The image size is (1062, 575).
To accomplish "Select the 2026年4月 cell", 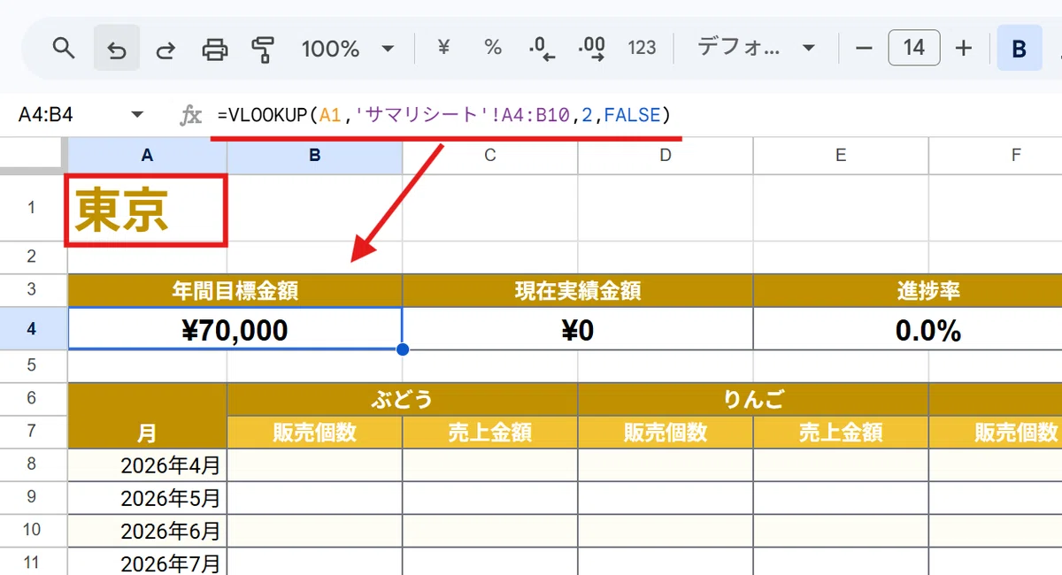I will click(147, 464).
